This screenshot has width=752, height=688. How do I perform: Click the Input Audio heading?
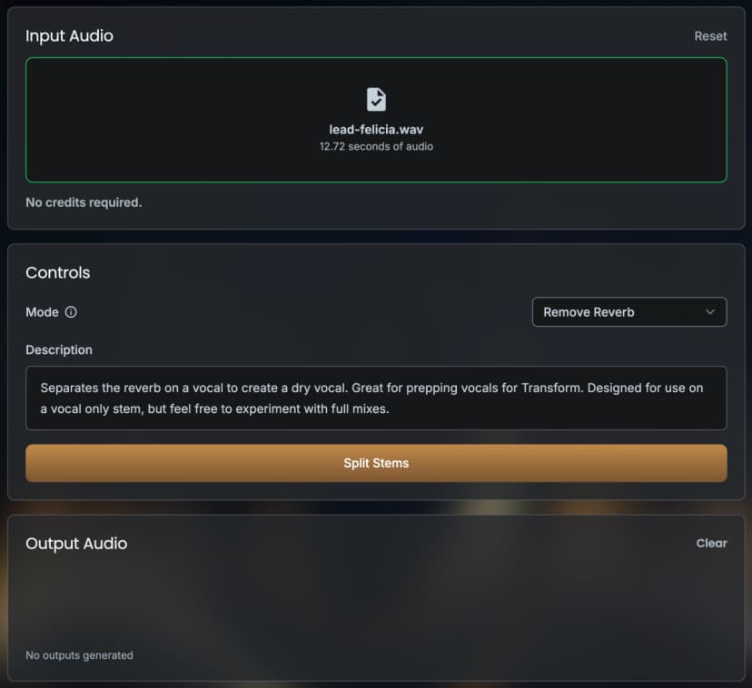tap(70, 36)
